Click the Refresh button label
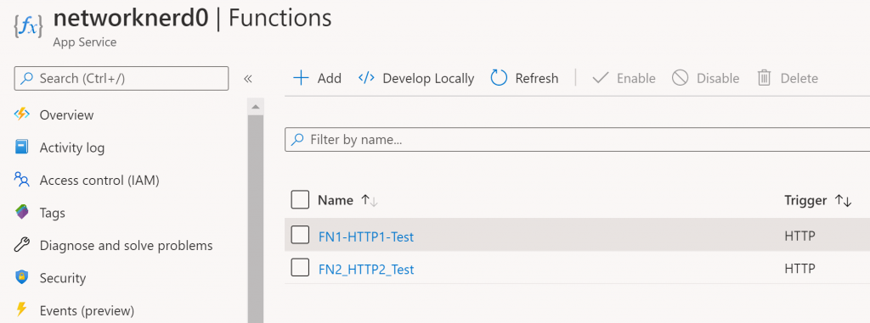 (x=537, y=79)
